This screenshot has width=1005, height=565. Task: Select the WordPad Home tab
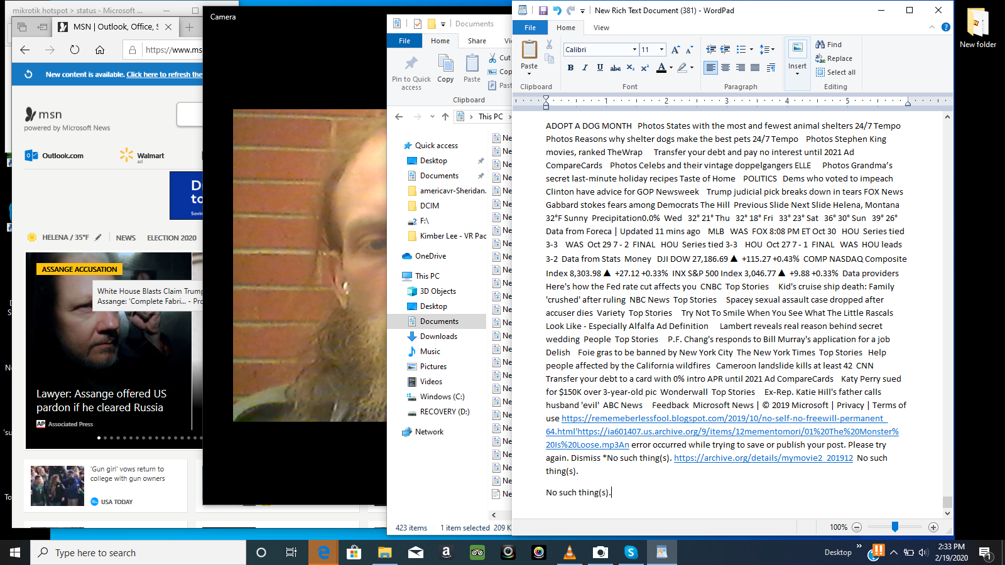tap(566, 28)
